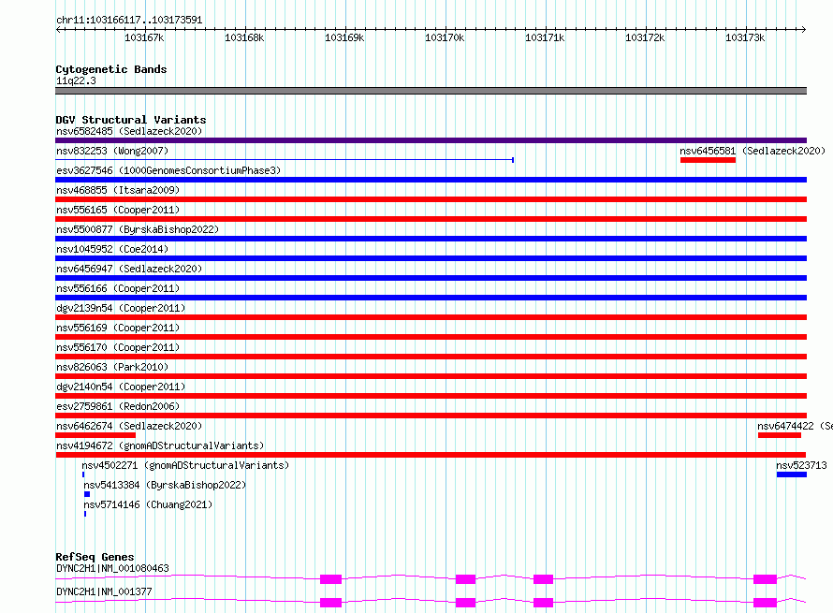The image size is (833, 613).
Task: Click the red nsv556165 variant bar
Action: (x=431, y=219)
